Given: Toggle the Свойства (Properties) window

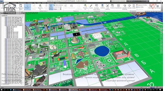Looking at the screenshot, I should [x=102, y=6].
